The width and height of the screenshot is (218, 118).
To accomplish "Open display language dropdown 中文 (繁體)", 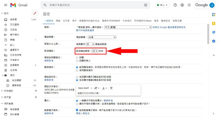I will 128,27.
